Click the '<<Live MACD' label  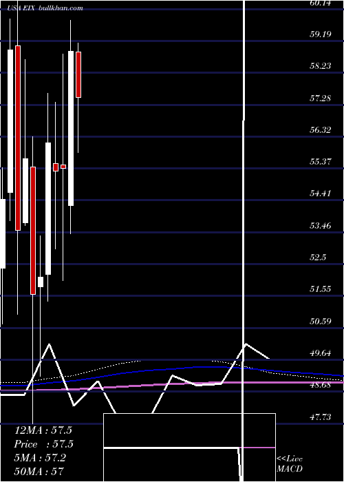tap(290, 464)
